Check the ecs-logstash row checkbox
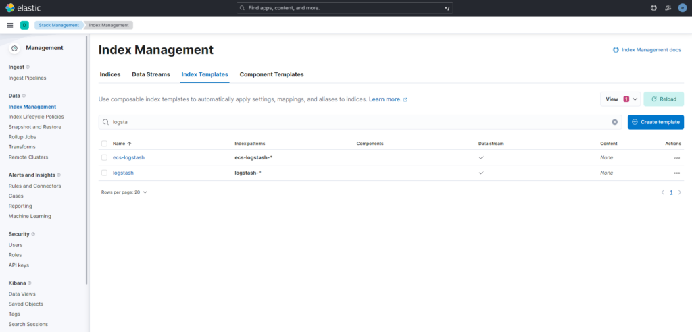 (104, 157)
